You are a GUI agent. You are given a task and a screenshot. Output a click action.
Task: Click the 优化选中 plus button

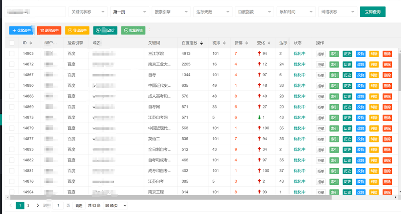(20, 30)
